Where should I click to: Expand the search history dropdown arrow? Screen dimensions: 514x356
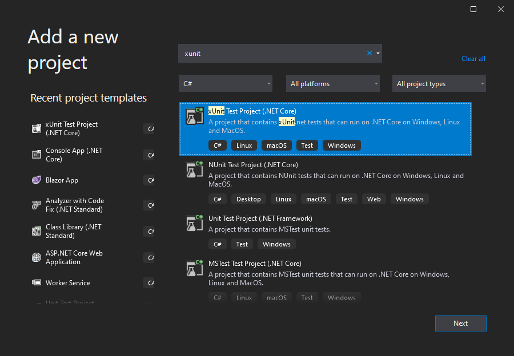[378, 54]
